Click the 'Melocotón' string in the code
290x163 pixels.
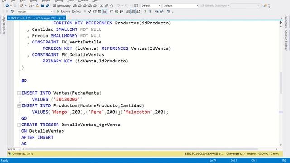click(x=138, y=112)
